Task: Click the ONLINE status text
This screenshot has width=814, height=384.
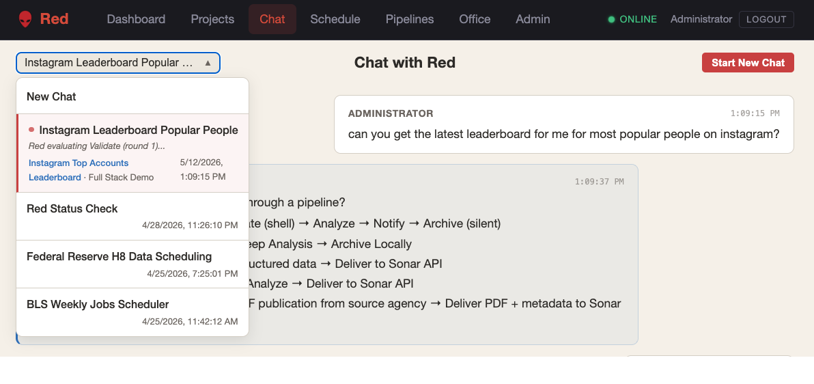Action: [638, 19]
